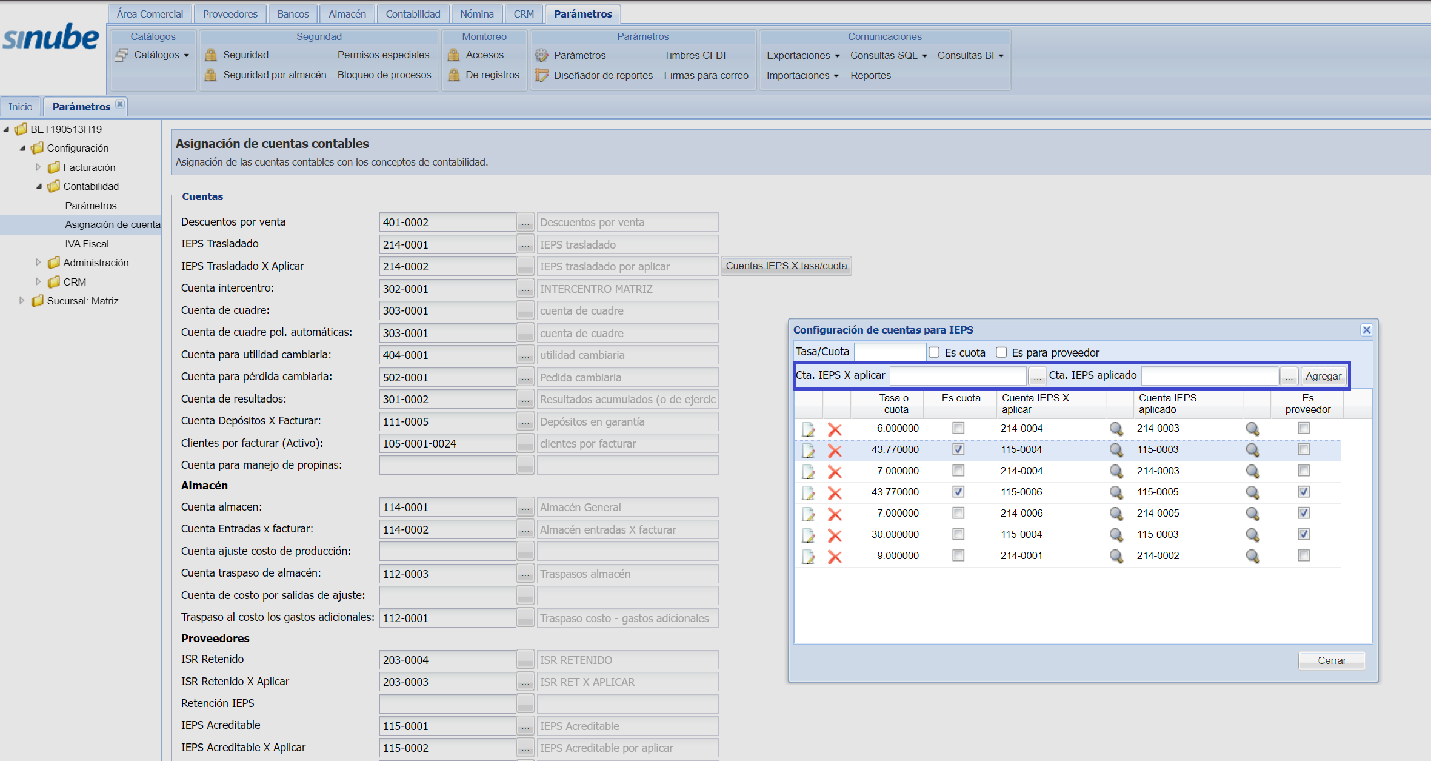Viewport: 1431px width, 761px height.
Task: Check Es para proveedor option
Action: click(x=1001, y=352)
